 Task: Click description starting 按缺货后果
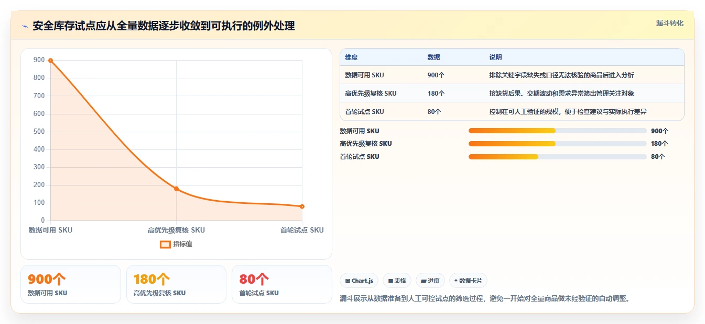pos(561,94)
